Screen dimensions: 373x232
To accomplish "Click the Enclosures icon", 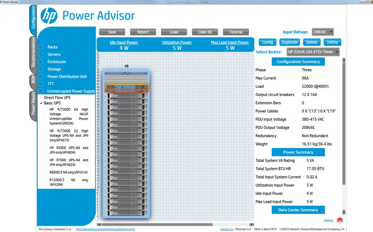I will point(41,62).
